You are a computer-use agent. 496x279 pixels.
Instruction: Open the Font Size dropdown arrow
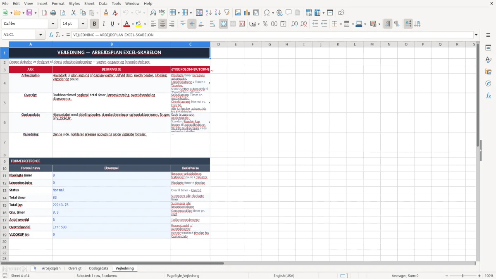[83, 24]
